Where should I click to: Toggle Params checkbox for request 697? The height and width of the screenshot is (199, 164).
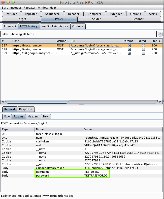click(x=129, y=45)
